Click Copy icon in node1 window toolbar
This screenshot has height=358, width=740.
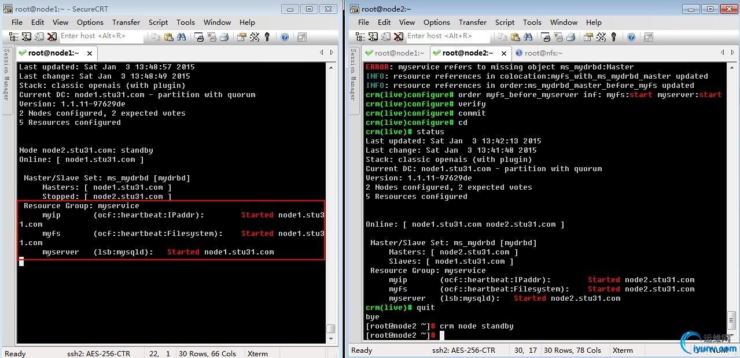pos(156,36)
